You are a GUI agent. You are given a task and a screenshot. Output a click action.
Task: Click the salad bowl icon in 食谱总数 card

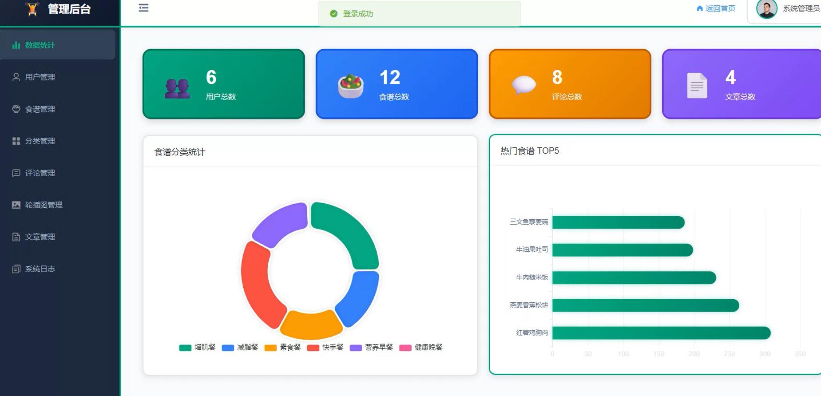(351, 86)
